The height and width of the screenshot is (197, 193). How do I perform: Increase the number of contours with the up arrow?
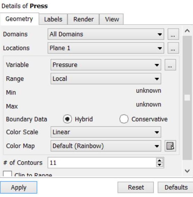click(x=160, y=160)
